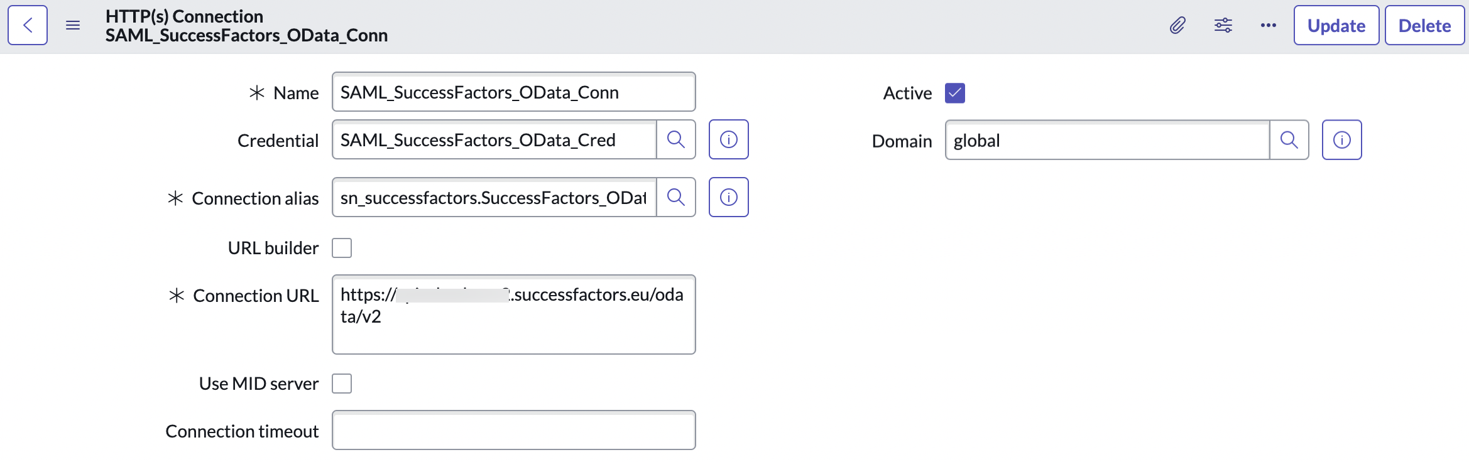Click the Credential reference field
The width and height of the screenshot is (1469, 462).
coord(494,139)
